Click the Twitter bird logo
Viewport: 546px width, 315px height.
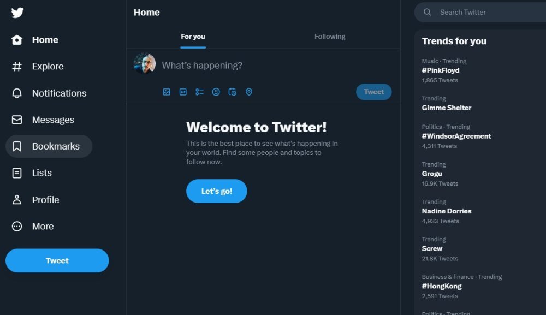[17, 13]
